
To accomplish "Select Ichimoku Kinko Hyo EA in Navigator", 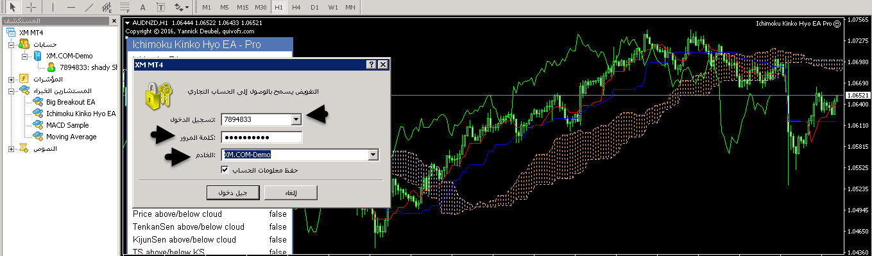I will coord(81,114).
